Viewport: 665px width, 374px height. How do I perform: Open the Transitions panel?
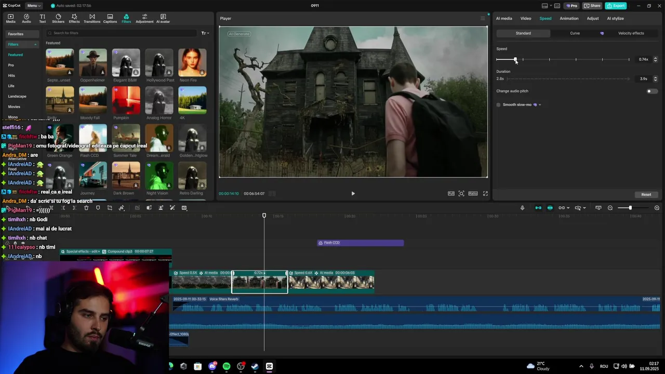pos(92,19)
